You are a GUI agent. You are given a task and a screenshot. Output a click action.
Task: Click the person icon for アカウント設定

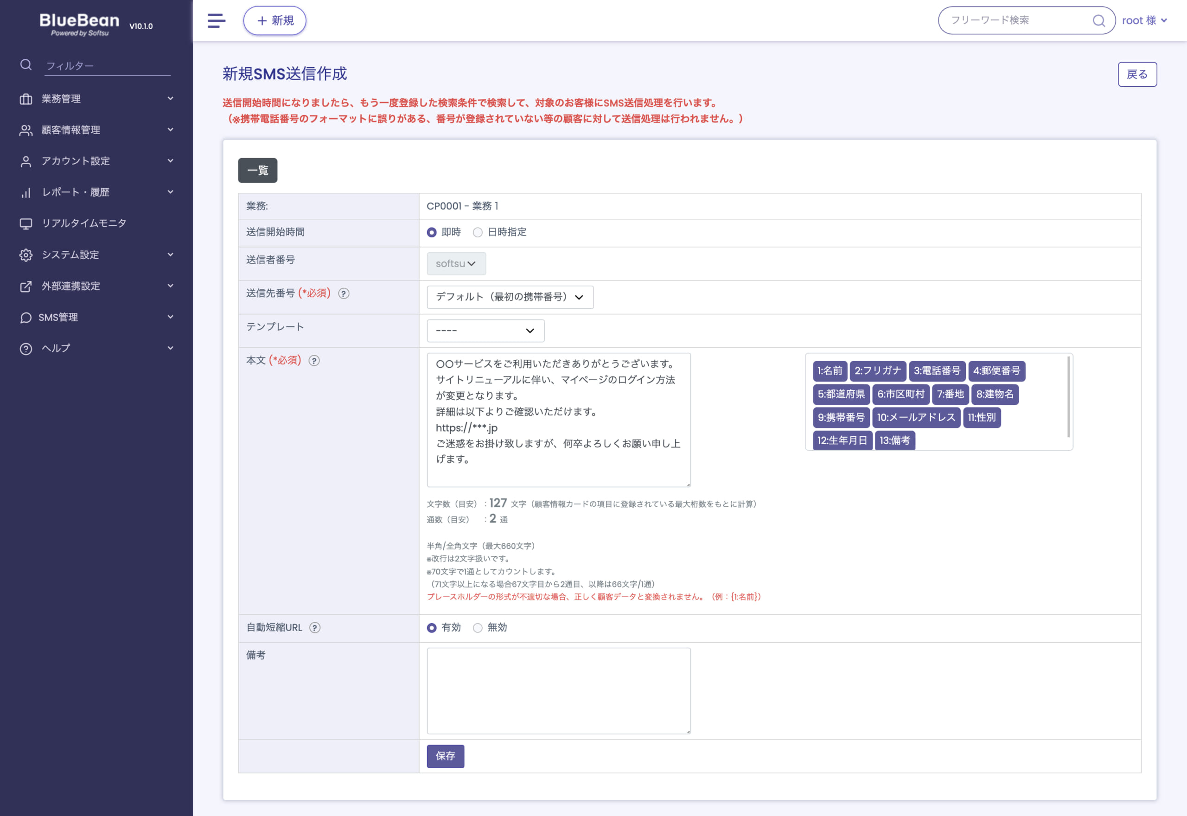[x=26, y=161]
